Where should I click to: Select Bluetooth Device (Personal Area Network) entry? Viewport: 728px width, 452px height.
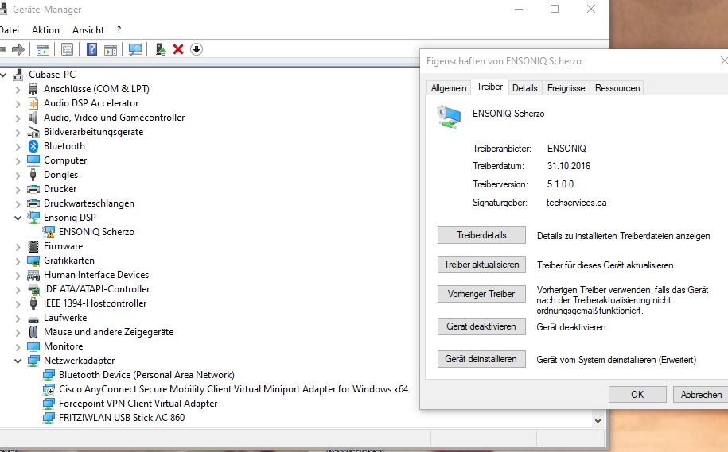click(x=146, y=375)
